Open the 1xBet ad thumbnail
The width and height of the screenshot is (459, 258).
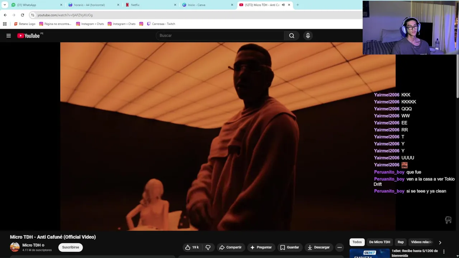(369, 253)
